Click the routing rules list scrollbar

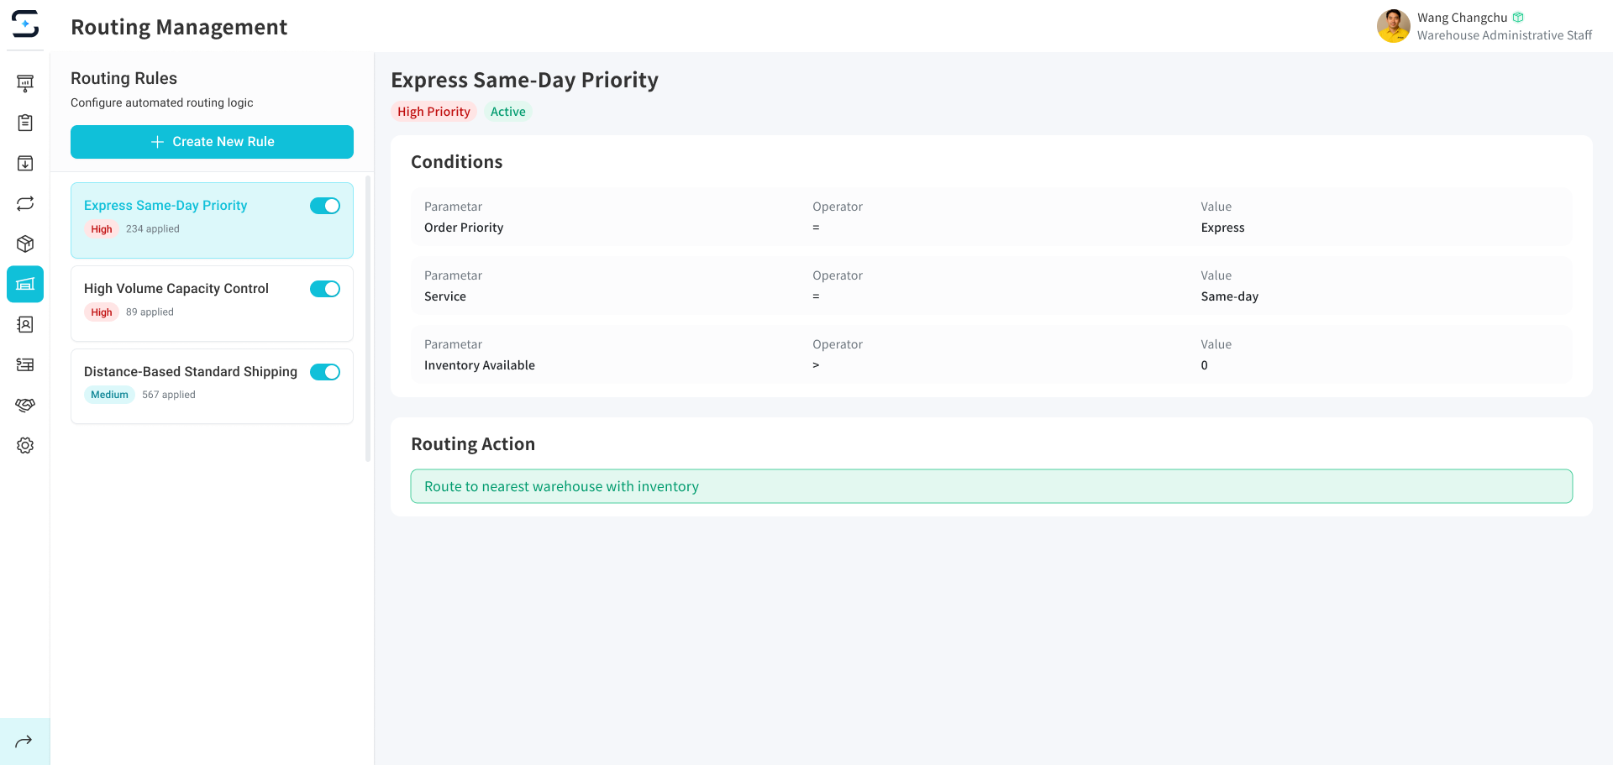point(368,319)
